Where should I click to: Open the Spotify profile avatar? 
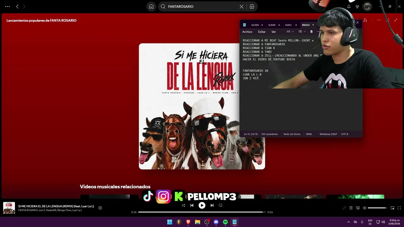(x=367, y=6)
